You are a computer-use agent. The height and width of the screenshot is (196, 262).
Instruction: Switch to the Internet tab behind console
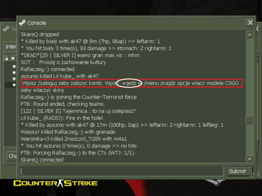[10, 47]
